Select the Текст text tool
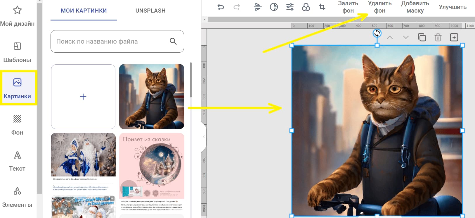Viewport: 475px width, 218px height. [17, 161]
